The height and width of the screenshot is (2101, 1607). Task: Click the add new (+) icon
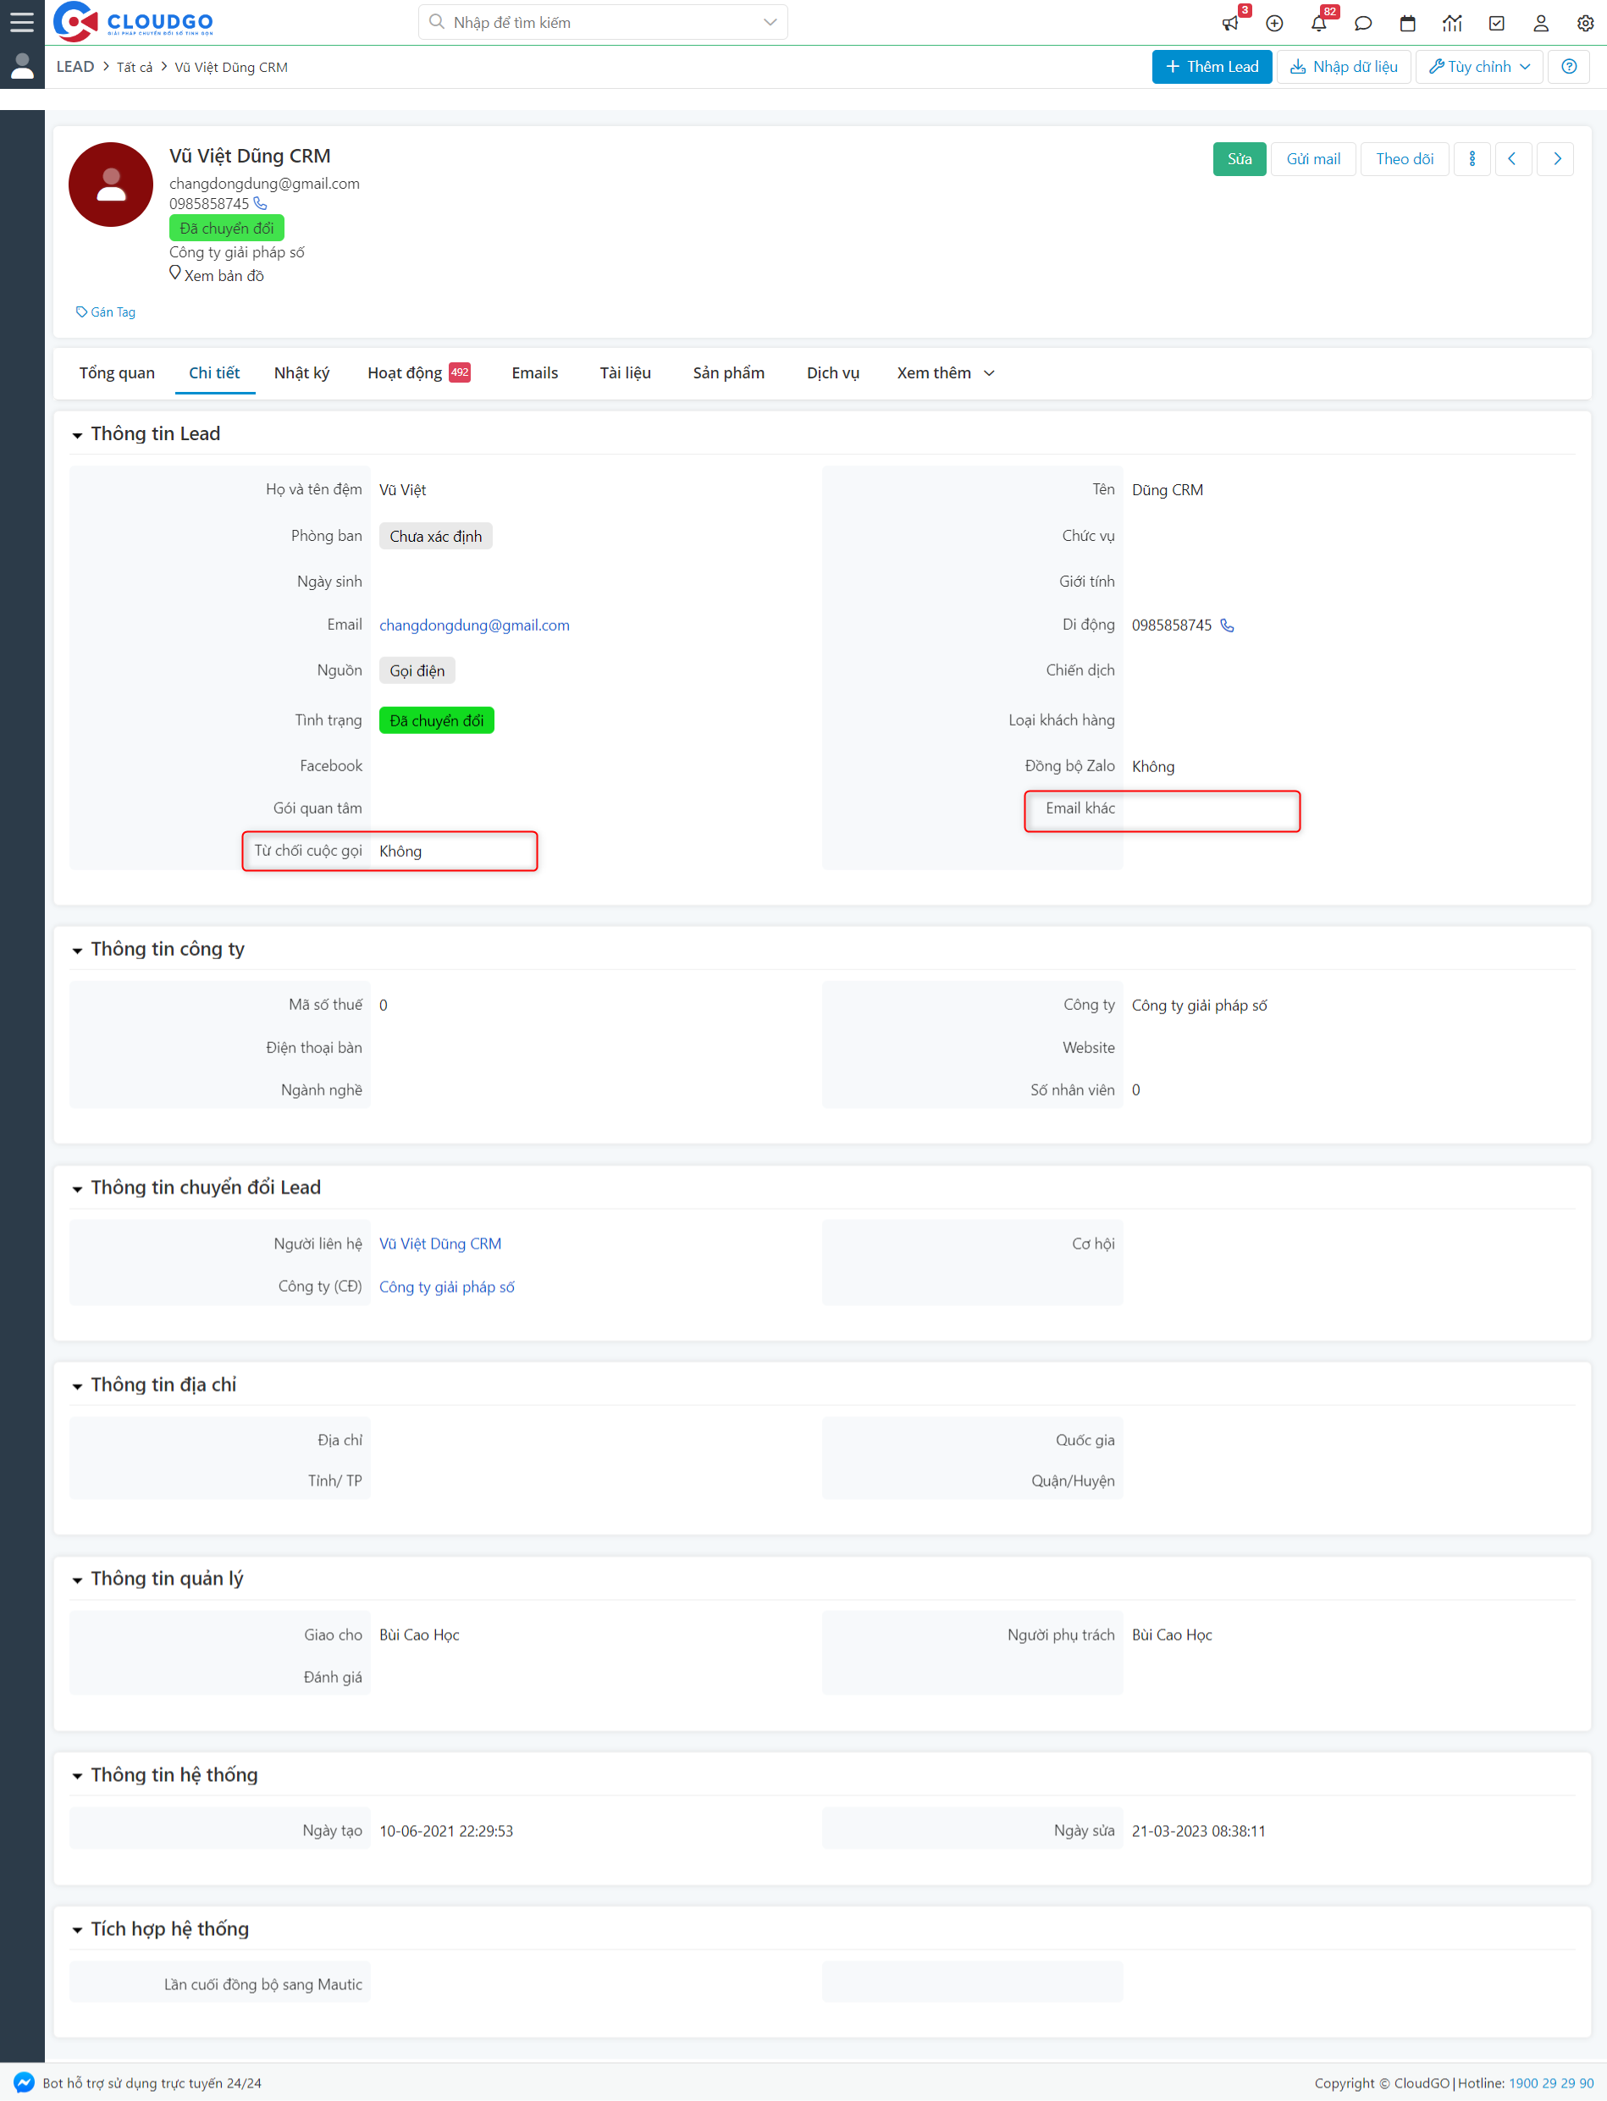tap(1274, 22)
